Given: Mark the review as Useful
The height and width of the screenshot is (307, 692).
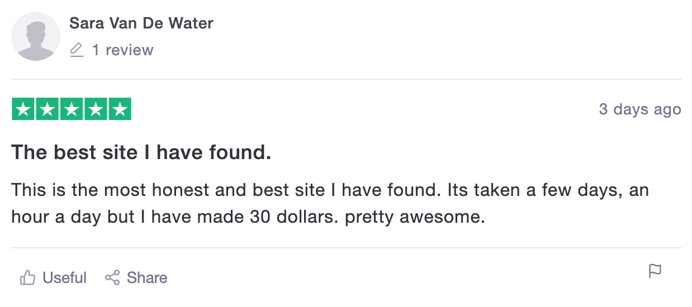Looking at the screenshot, I should click(x=64, y=277).
